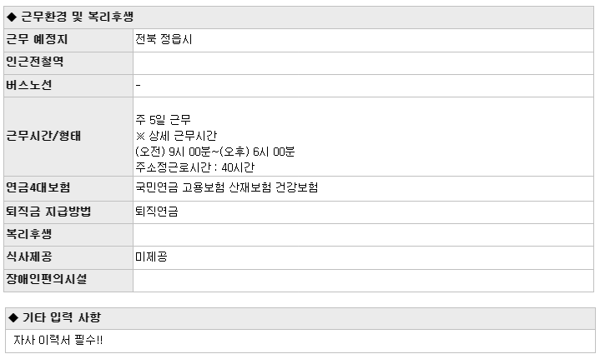The height and width of the screenshot is (359, 600).
Task: Select the 미제공 value text
Action: click(x=151, y=257)
